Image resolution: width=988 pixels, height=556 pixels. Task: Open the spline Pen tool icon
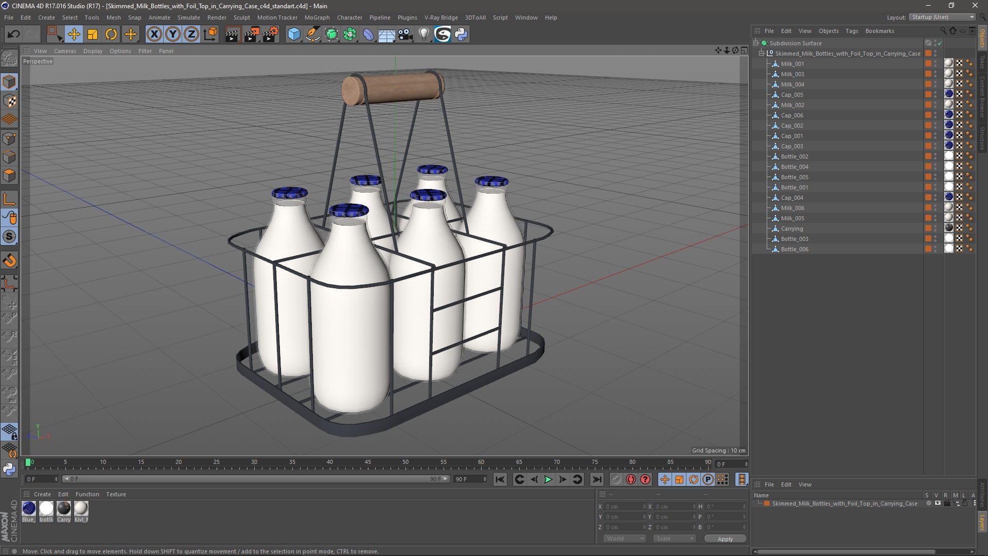point(313,34)
